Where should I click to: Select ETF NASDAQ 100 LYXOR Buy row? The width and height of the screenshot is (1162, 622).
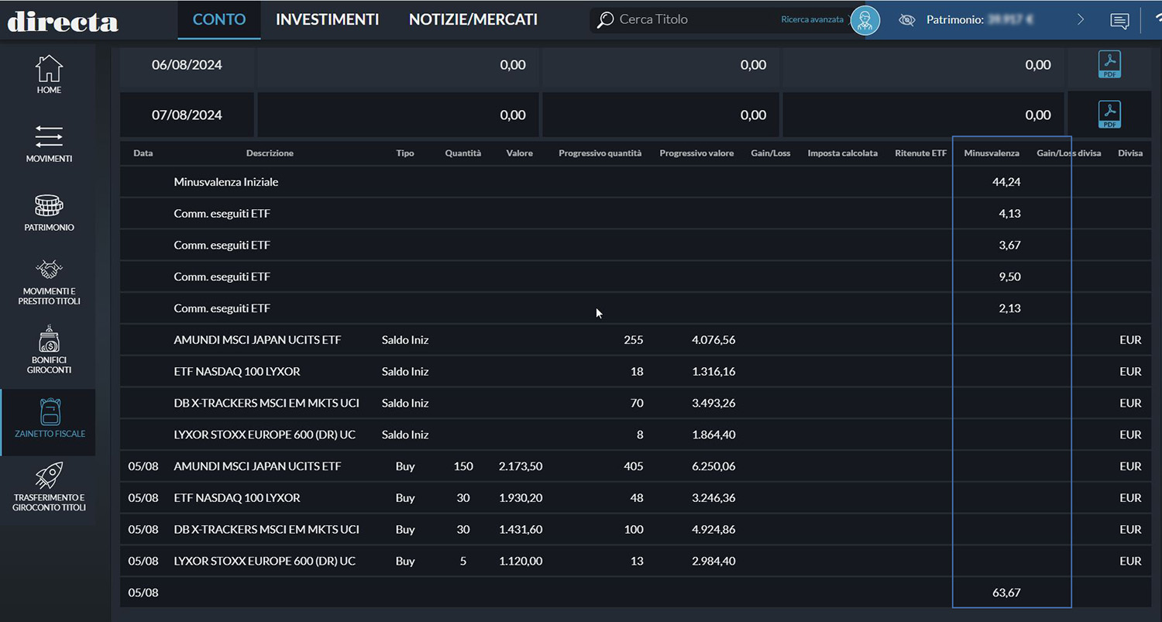[x=634, y=498]
